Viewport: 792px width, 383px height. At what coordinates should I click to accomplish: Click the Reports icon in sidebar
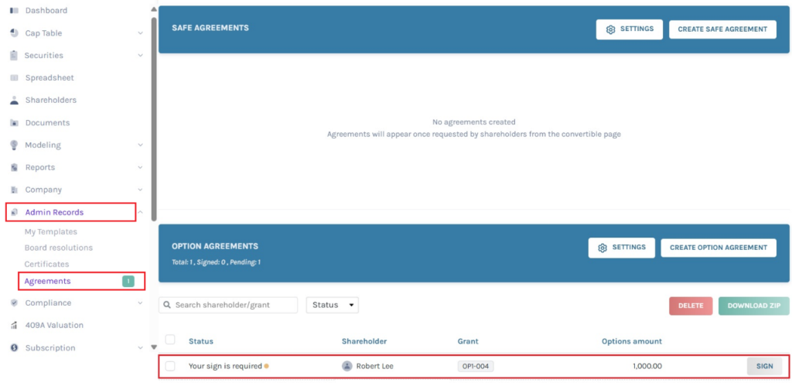point(14,167)
